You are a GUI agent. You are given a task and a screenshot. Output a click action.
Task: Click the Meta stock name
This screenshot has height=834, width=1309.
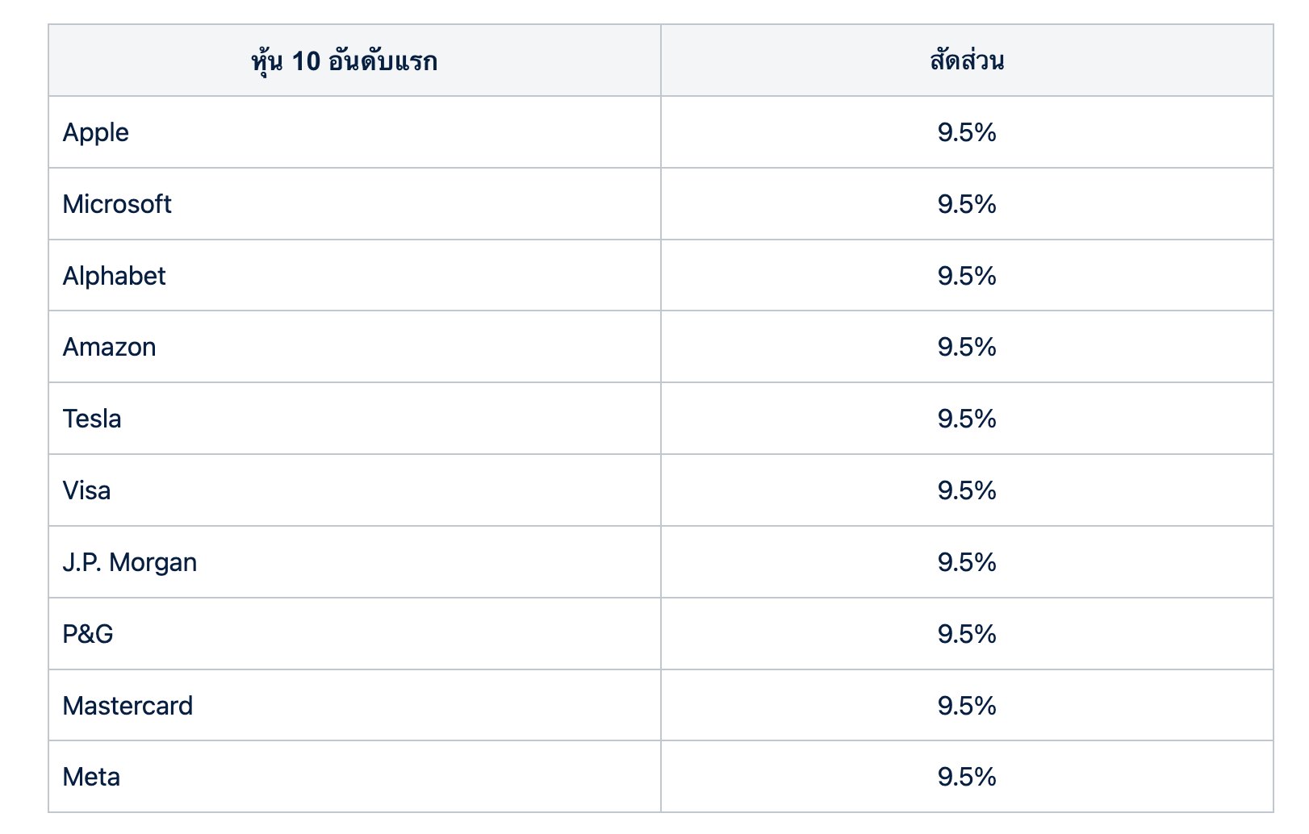(91, 777)
